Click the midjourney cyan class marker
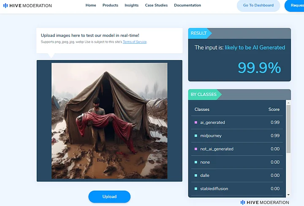This screenshot has height=206, width=304. (x=196, y=135)
